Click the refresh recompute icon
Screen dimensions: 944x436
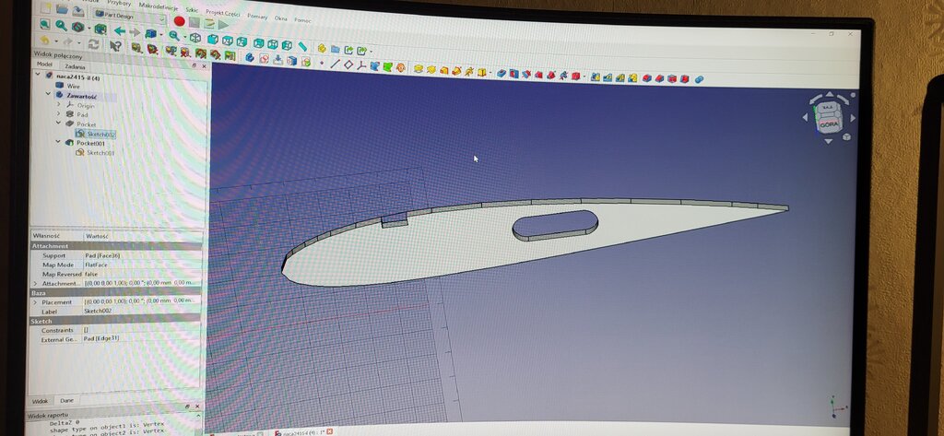click(93, 43)
